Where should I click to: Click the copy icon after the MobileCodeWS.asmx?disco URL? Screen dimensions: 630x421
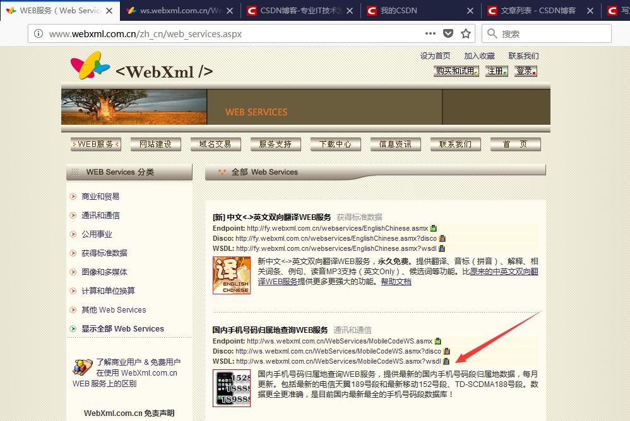(x=447, y=351)
